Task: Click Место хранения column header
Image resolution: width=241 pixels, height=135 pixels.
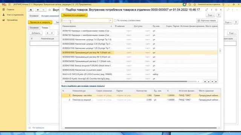Action: (x=209, y=91)
